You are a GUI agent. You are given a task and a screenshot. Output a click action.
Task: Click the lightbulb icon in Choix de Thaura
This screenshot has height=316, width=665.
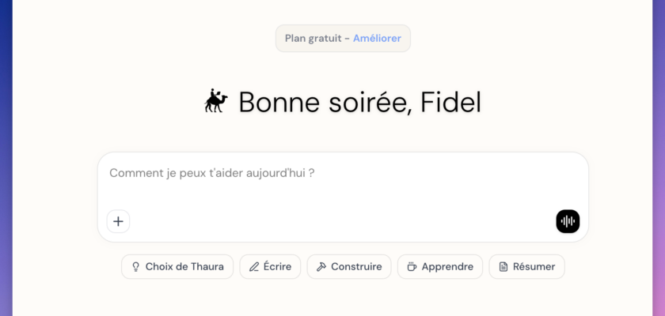pyautogui.click(x=135, y=267)
